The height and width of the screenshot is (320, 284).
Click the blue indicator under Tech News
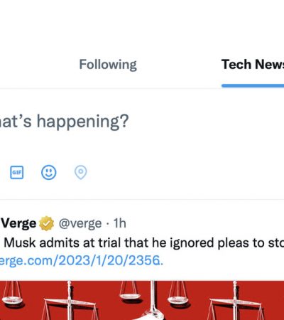coord(253,85)
